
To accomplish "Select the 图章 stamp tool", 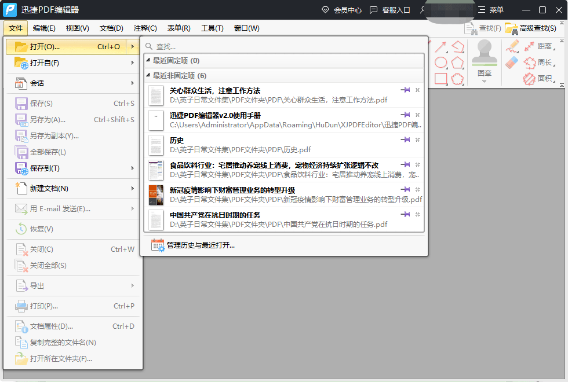I will [x=485, y=58].
